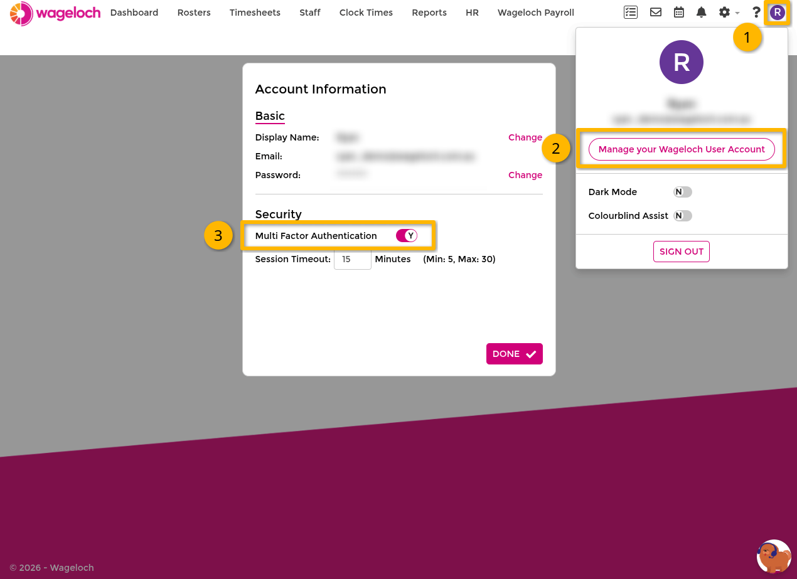
Task: Click the Security section heading
Action: tap(278, 215)
